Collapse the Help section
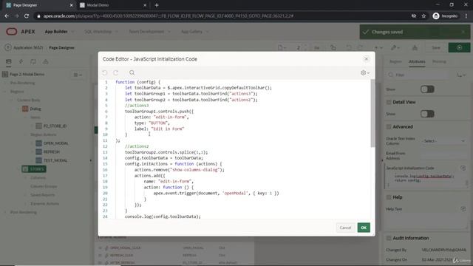This screenshot has height=266, width=473. pyautogui.click(x=389, y=197)
